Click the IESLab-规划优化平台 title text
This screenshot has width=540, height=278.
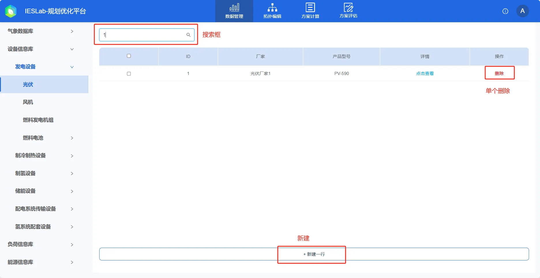(55, 11)
